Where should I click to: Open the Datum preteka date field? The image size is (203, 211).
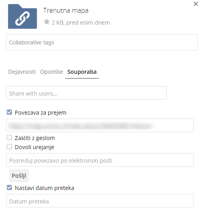(x=100, y=201)
